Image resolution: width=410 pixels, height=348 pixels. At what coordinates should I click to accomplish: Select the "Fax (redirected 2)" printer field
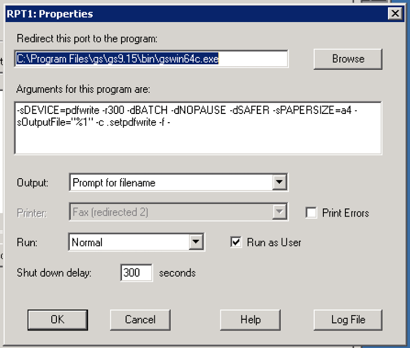[x=154, y=212]
